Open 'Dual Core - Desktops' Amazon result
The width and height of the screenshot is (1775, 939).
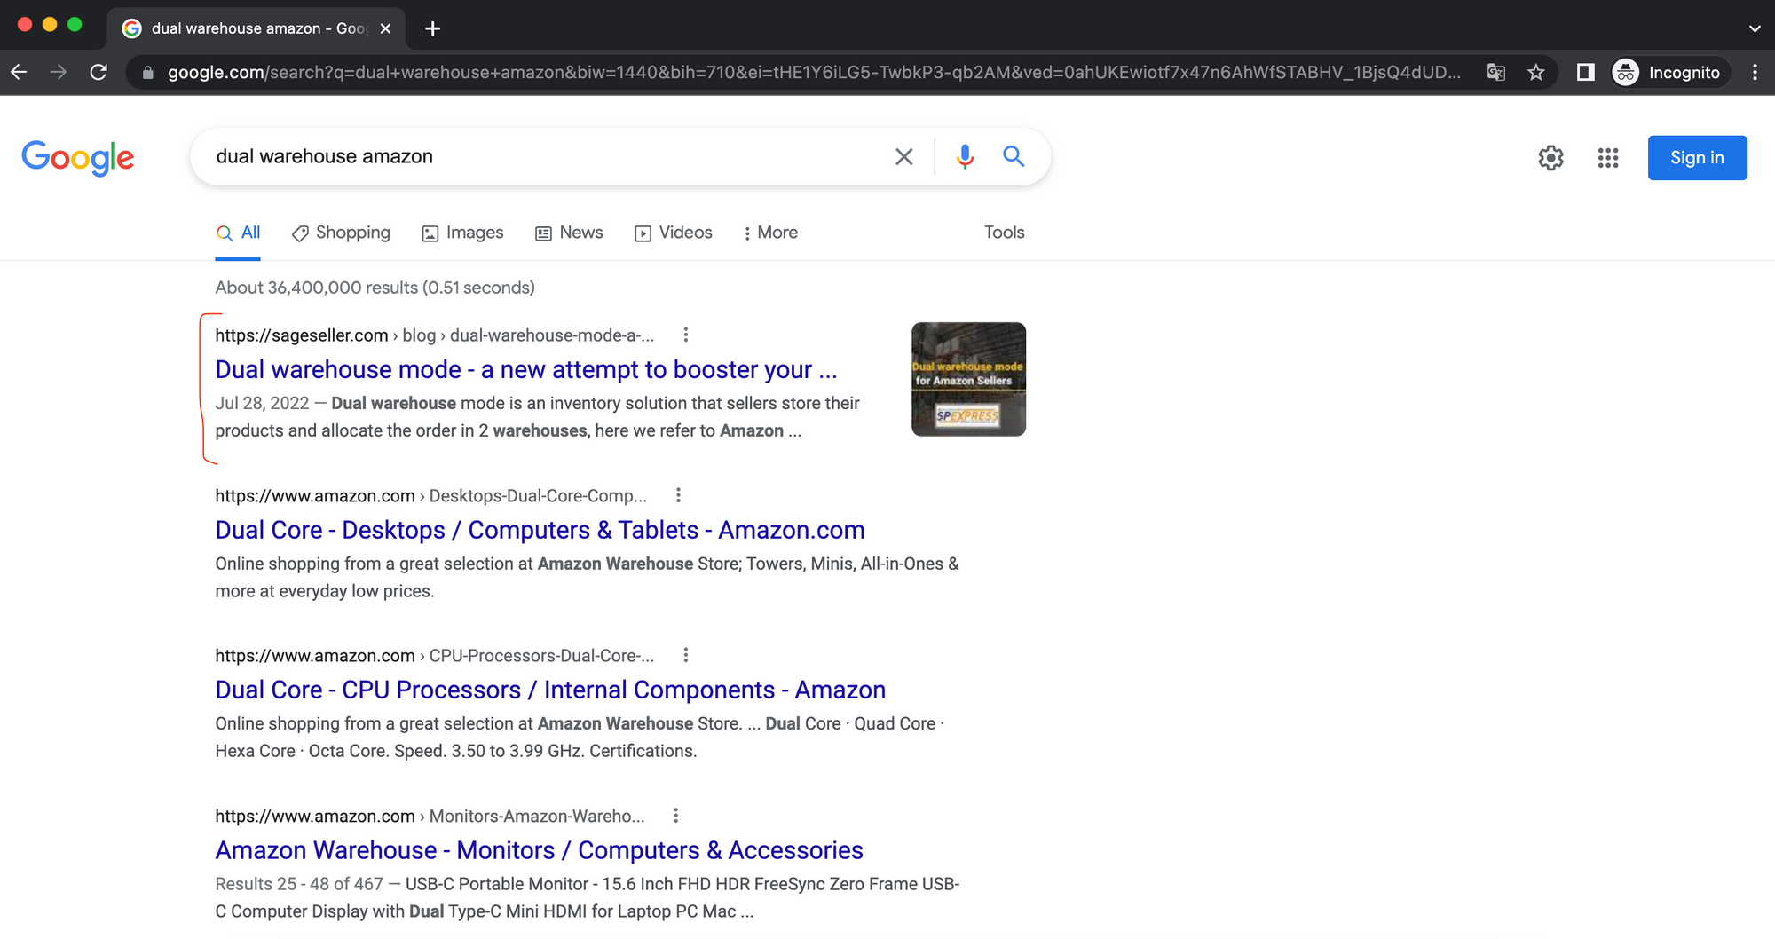coord(540,530)
